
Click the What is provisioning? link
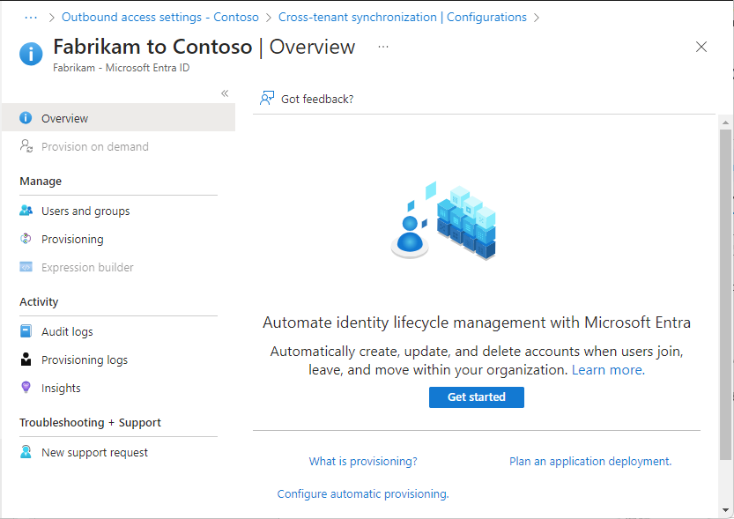(x=362, y=460)
